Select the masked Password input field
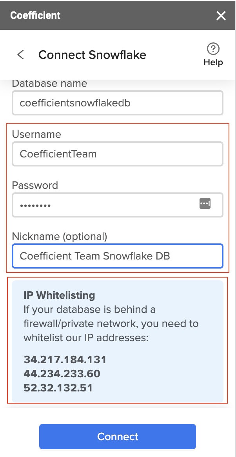The height and width of the screenshot is (457, 236). 118,205
